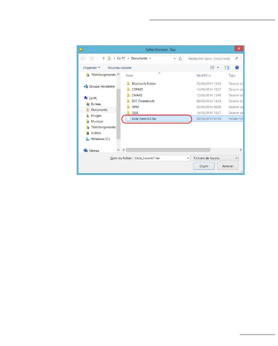Select Téléchargements at top of sidebar
The width and height of the screenshot is (278, 346).
pos(103,75)
